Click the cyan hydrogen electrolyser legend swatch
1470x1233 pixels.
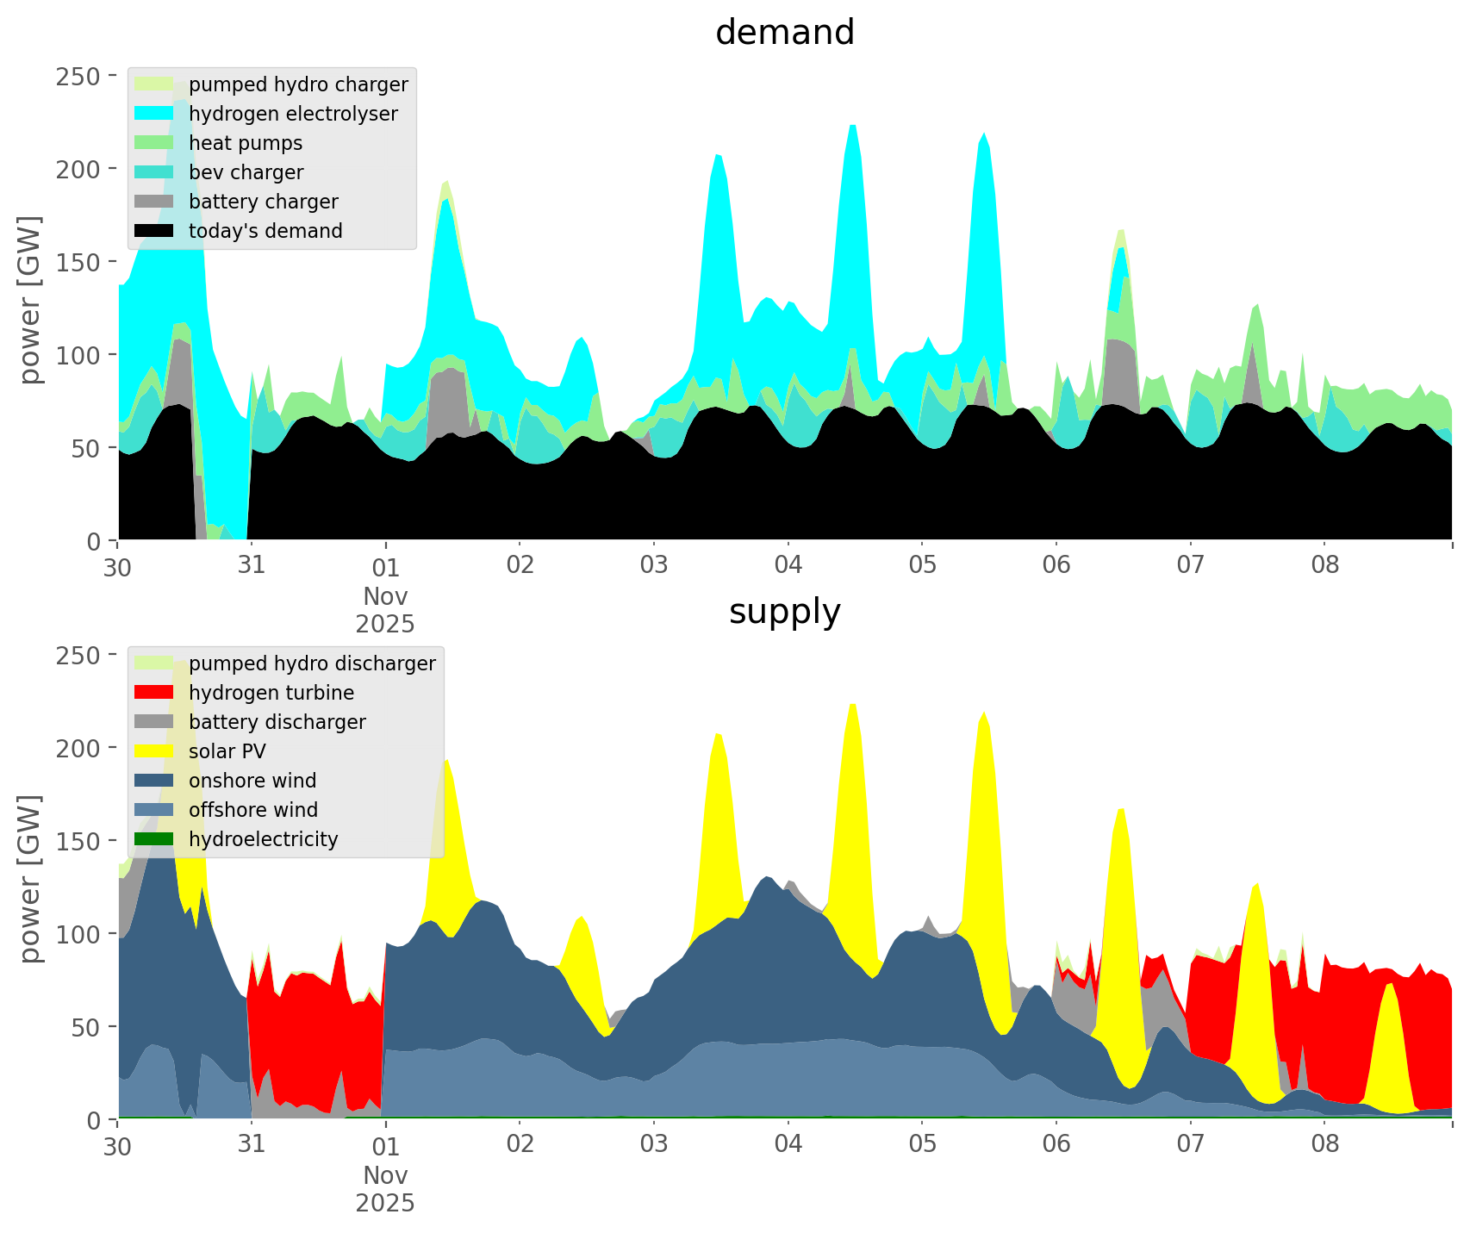click(x=154, y=114)
